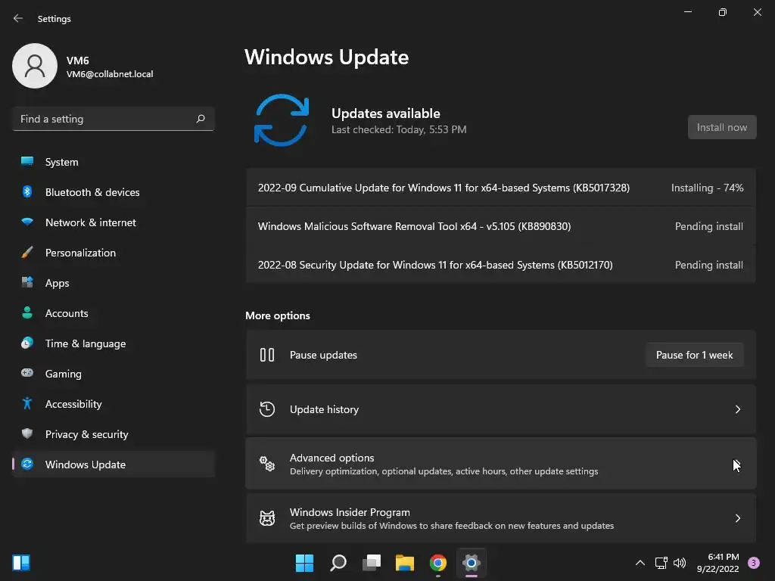Select the KB5012170 Security Update row

(501, 265)
